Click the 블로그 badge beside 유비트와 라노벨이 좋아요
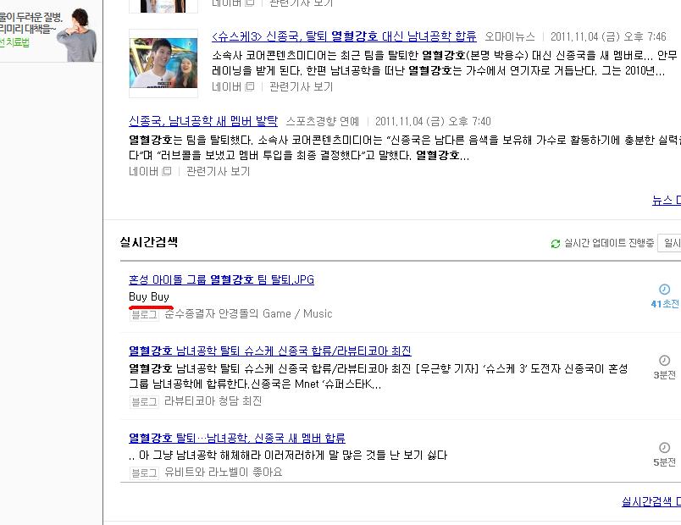Viewport: 681px width, 525px height. pyautogui.click(x=144, y=472)
